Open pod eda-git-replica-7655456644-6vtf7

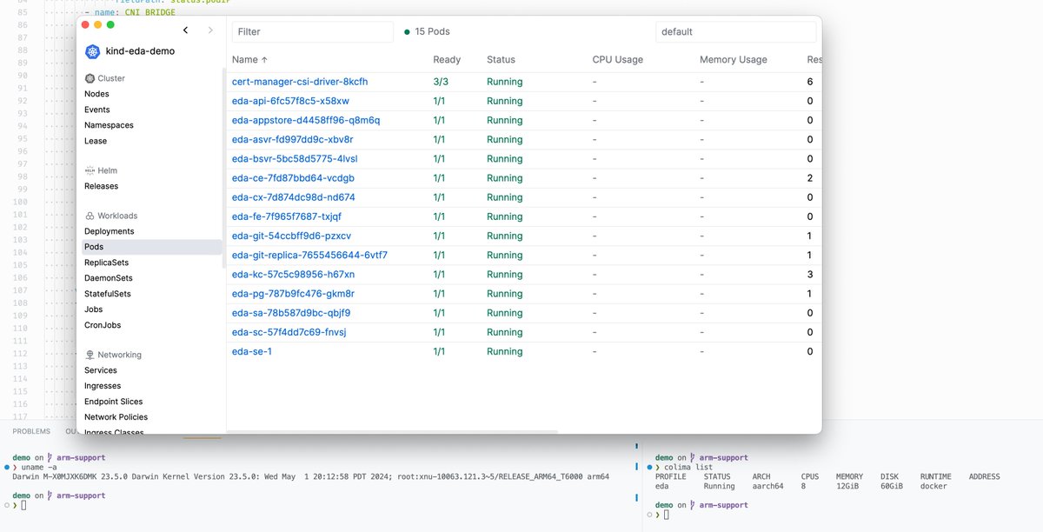pos(310,255)
